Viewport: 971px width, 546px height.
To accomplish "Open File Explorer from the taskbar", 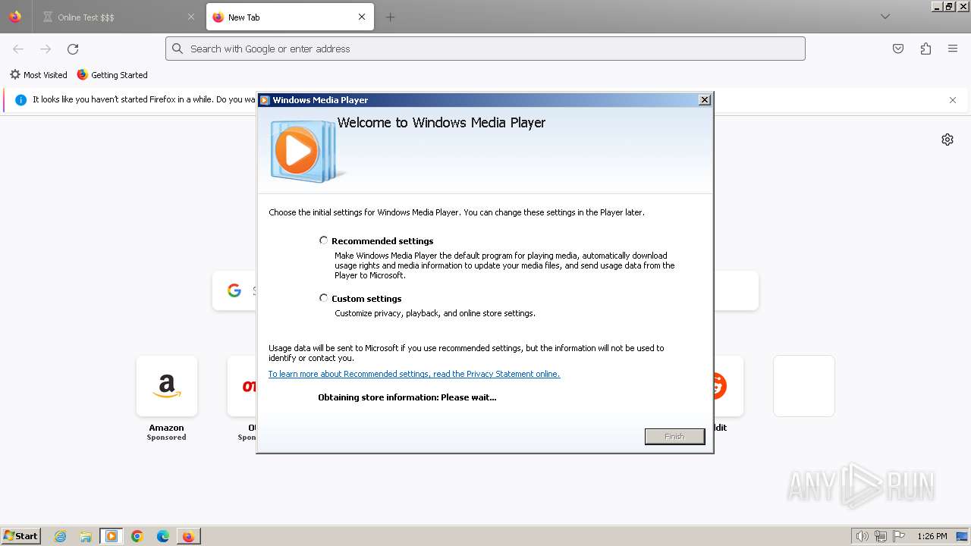I will pos(86,536).
